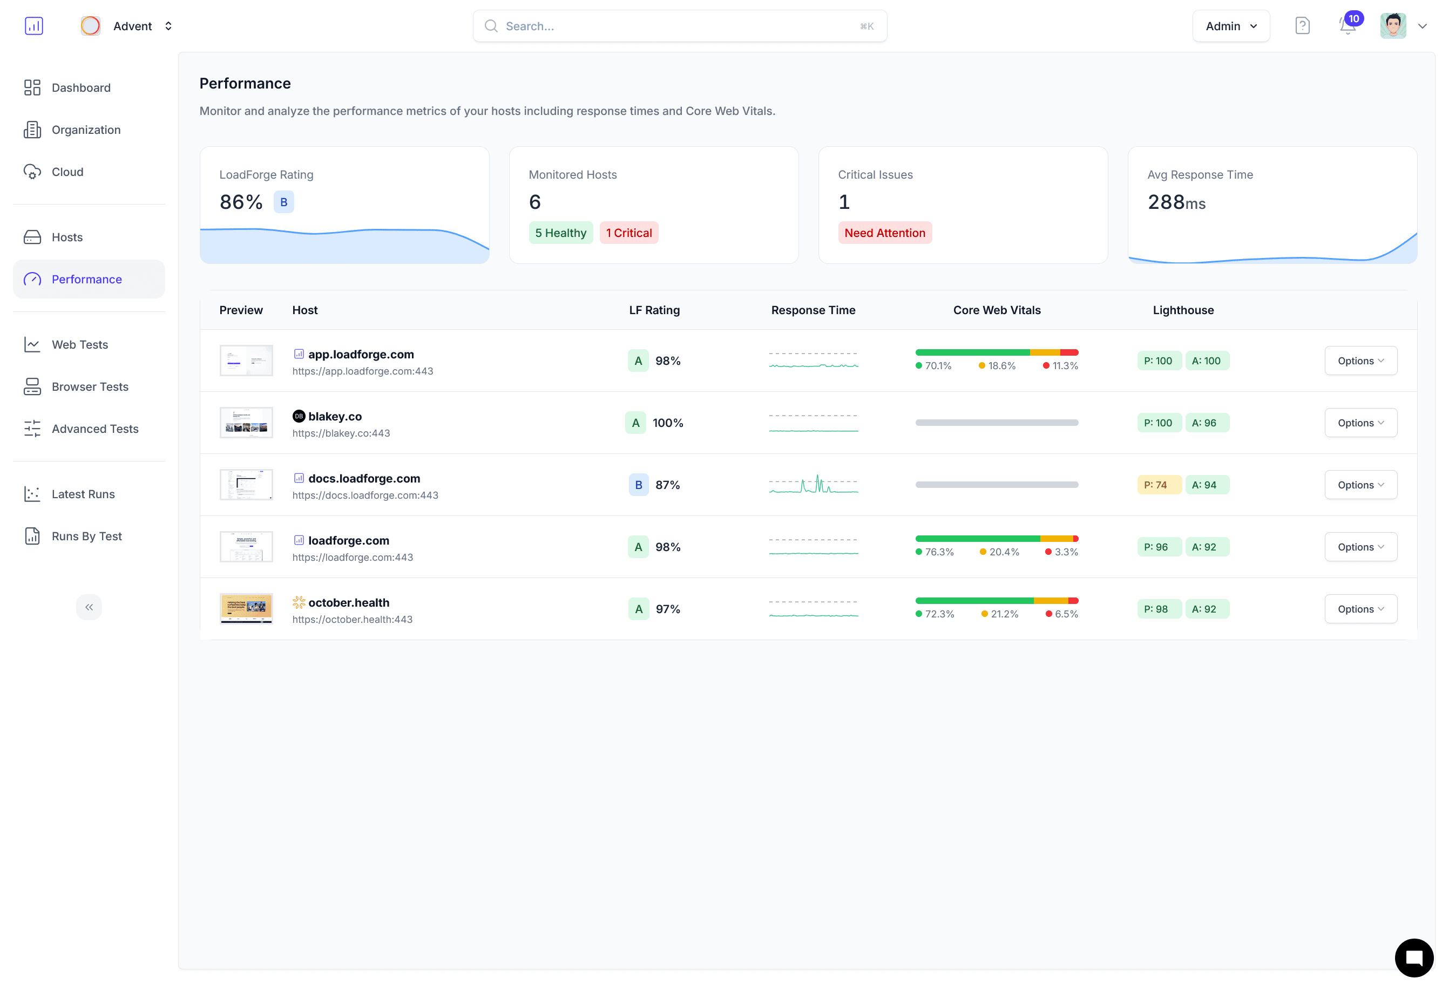Screen dimensions: 1442x985
Task: Select the Web Tests chart icon
Action: tap(33, 344)
